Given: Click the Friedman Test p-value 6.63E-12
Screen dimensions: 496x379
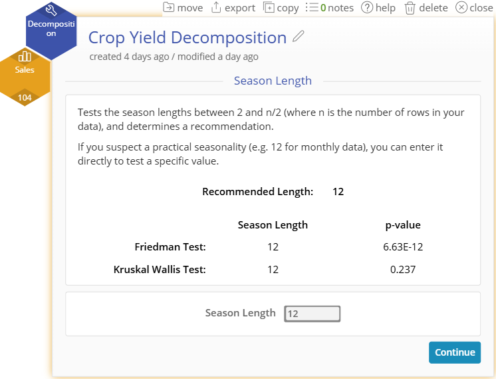Looking at the screenshot, I should 403,247.
